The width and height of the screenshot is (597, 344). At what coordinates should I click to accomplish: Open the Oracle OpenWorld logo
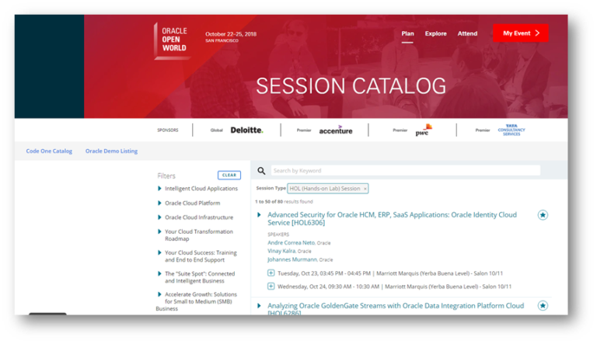tap(172, 40)
